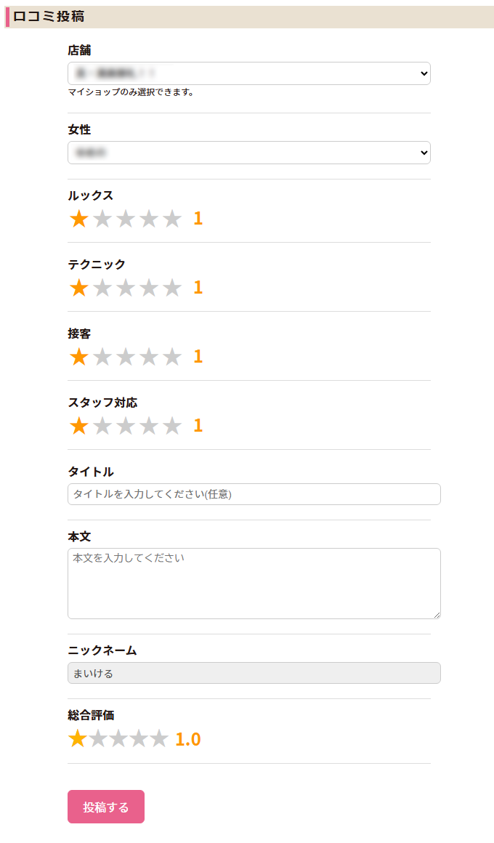The image size is (494, 843).
Task: Open the 店舗 shop dropdown
Action: [x=248, y=73]
